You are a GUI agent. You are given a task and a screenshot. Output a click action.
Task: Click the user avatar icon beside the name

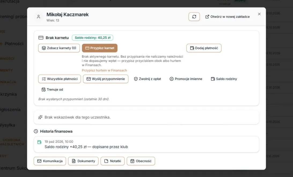point(38,17)
